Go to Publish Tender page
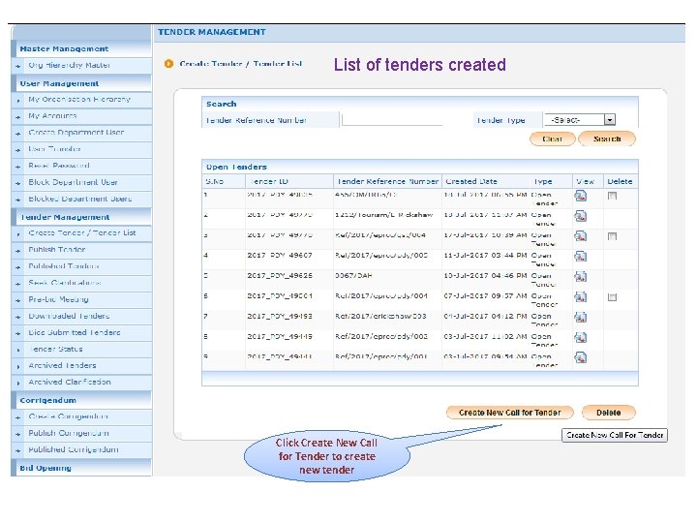 click(81, 250)
